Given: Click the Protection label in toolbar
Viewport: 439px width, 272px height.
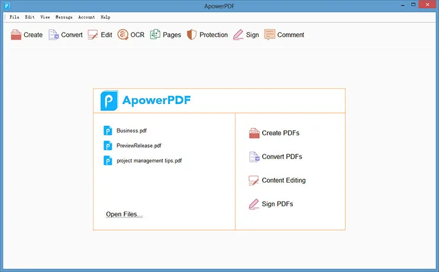Looking at the screenshot, I should point(214,35).
